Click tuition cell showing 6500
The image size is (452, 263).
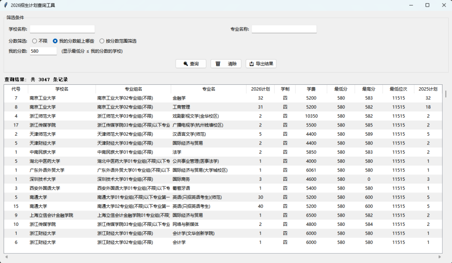311,215
